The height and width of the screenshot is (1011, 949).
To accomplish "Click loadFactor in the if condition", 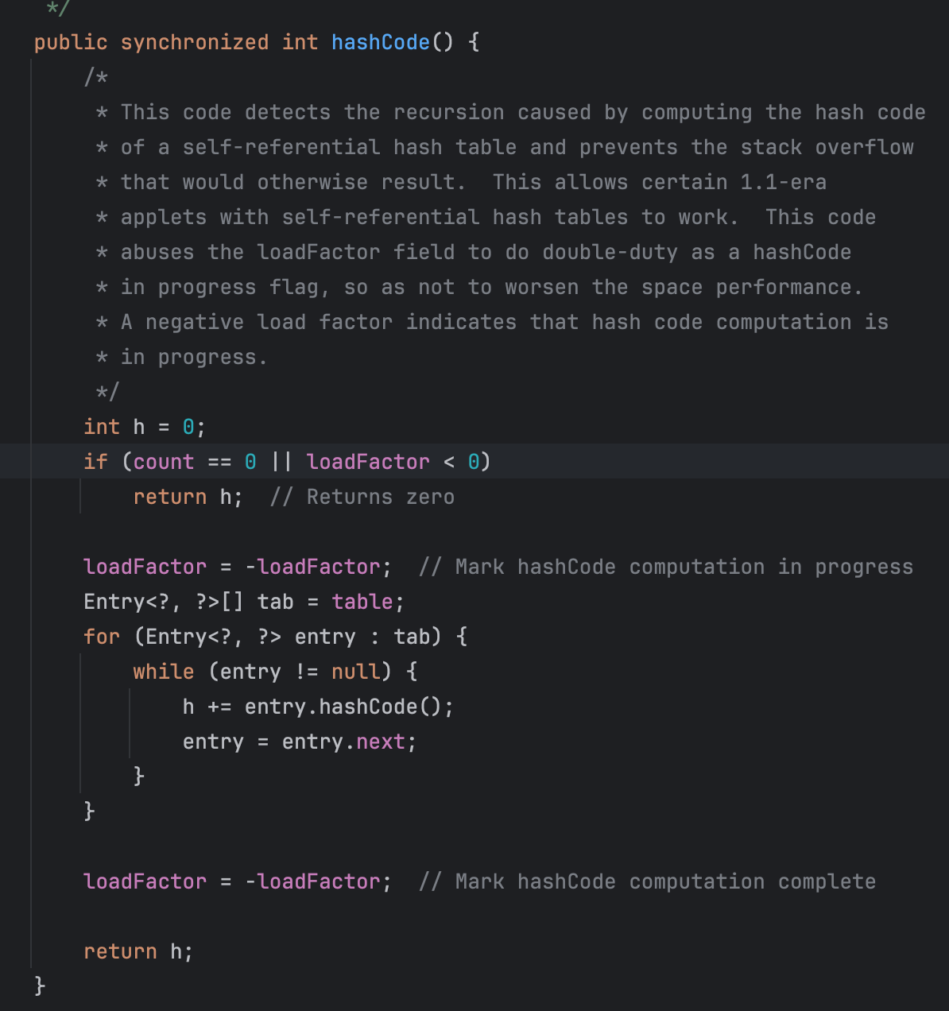I will click(x=368, y=462).
